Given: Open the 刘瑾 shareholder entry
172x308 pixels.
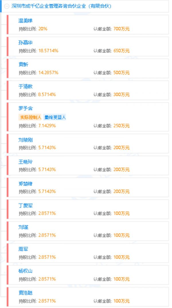Looking at the screenshot, I should [24, 227].
